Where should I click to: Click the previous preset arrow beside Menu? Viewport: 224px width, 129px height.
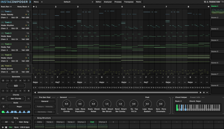pos(42,2)
